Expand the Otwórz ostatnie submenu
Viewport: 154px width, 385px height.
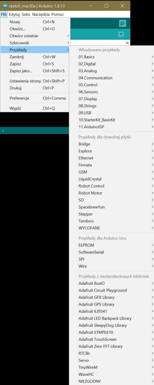35,36
